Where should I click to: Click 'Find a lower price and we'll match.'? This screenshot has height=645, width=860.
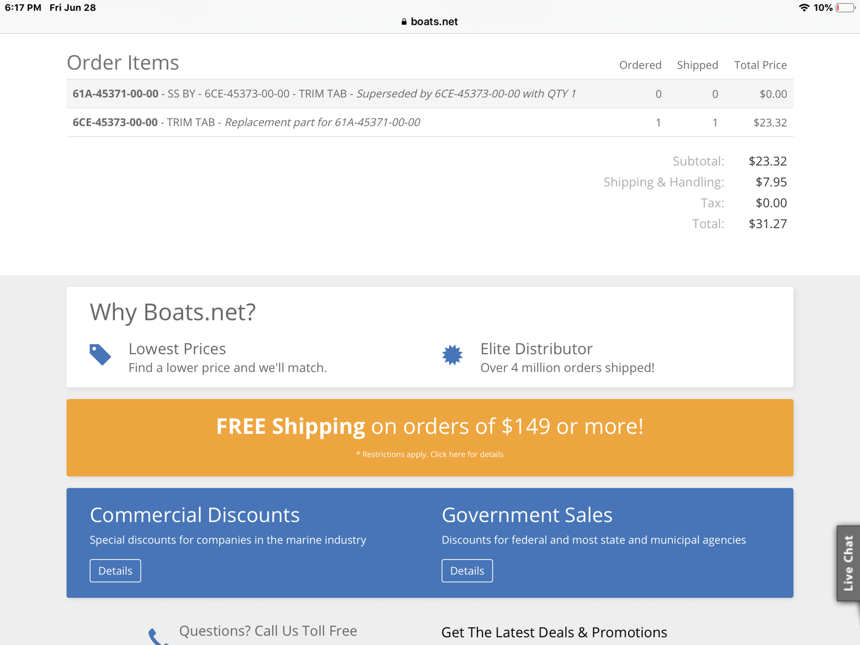[228, 368]
